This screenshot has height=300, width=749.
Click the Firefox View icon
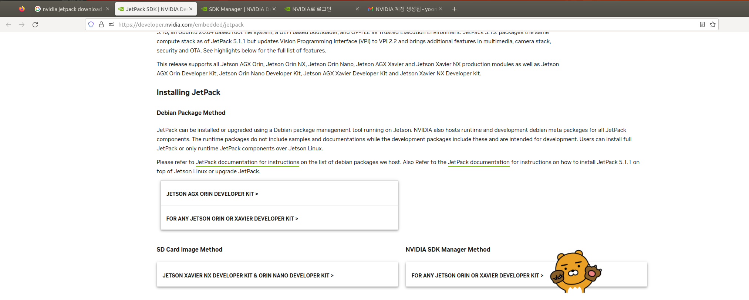click(x=22, y=9)
